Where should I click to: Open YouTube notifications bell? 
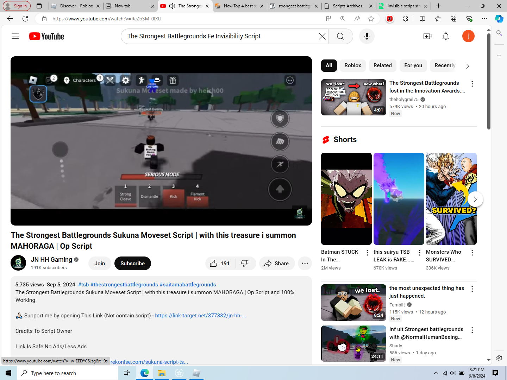click(446, 36)
